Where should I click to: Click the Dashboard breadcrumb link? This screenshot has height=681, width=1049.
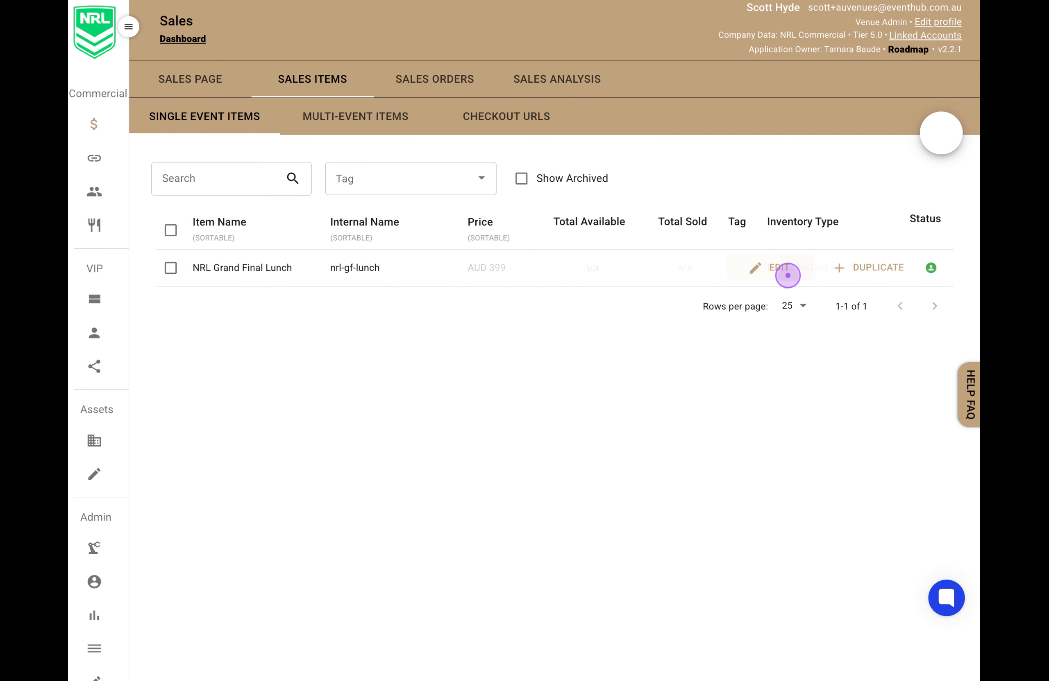click(x=182, y=39)
